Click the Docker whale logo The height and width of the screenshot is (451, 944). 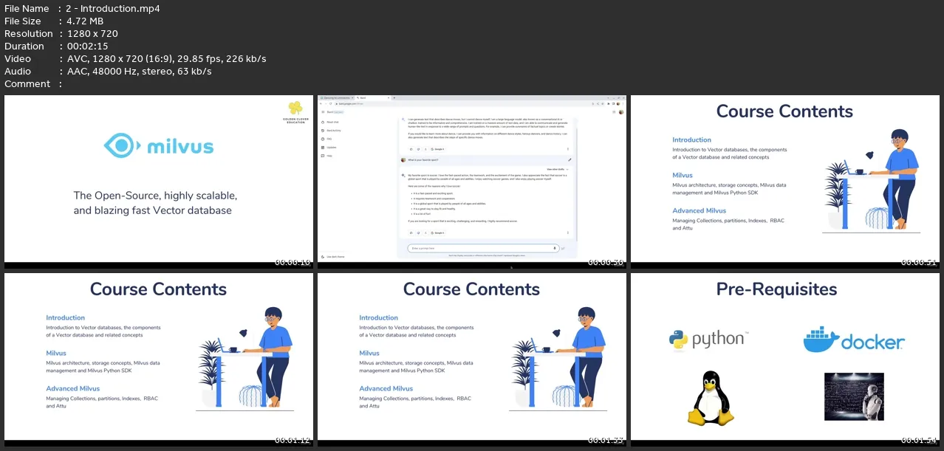[853, 340]
